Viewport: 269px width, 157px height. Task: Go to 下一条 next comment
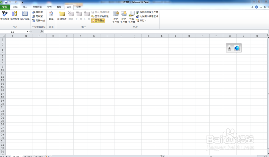pyautogui.click(x=87, y=15)
